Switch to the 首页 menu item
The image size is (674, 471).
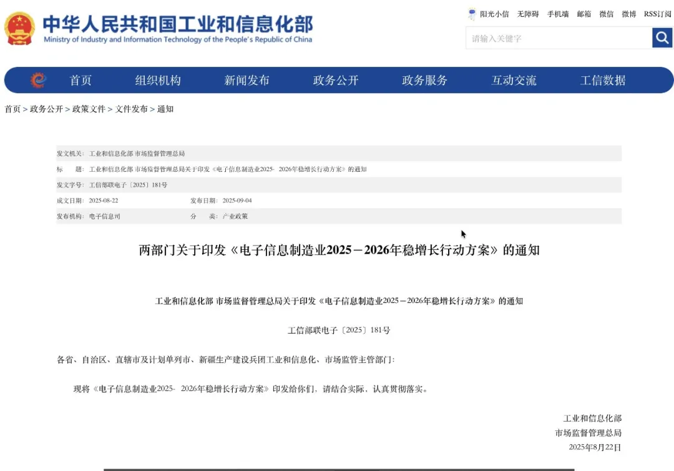(81, 80)
